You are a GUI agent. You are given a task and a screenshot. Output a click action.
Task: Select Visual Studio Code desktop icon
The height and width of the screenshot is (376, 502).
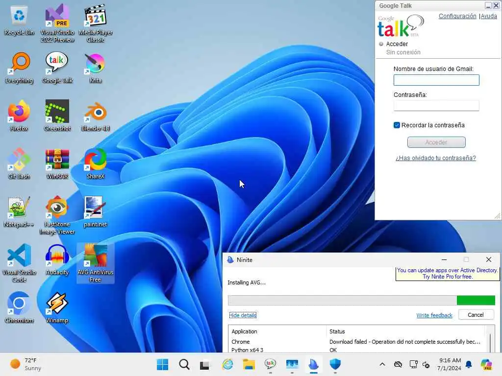[x=19, y=263]
